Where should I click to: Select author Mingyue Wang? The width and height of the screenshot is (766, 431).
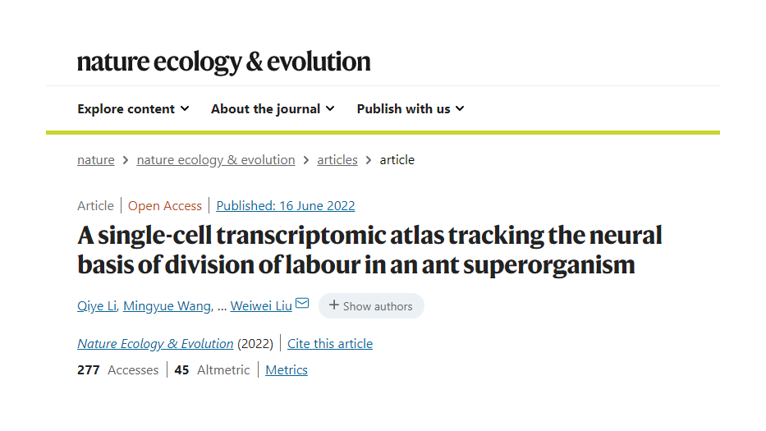tap(168, 306)
